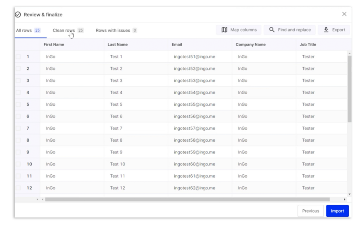The width and height of the screenshot is (364, 226).
Task: Open Find and replace
Action: point(289,30)
